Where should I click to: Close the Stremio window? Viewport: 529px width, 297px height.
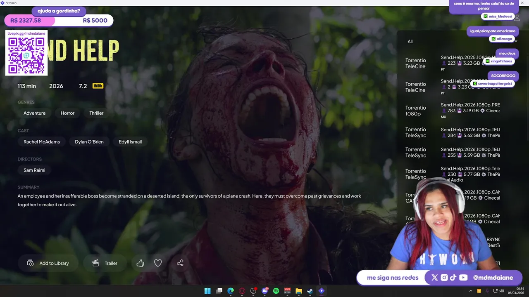[522, 3]
